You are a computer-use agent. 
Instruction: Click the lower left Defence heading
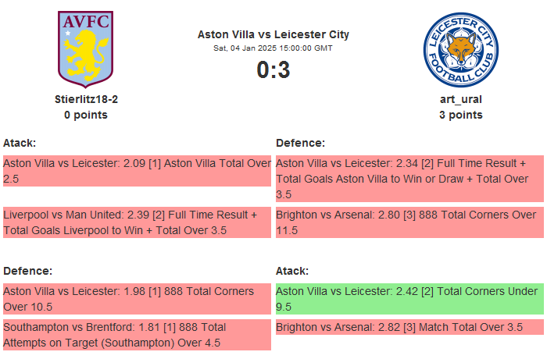coord(27,271)
